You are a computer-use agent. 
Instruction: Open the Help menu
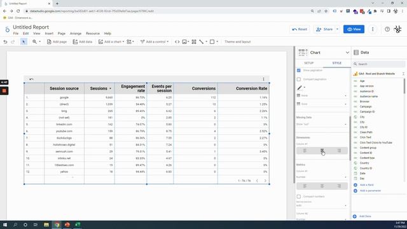point(107,34)
